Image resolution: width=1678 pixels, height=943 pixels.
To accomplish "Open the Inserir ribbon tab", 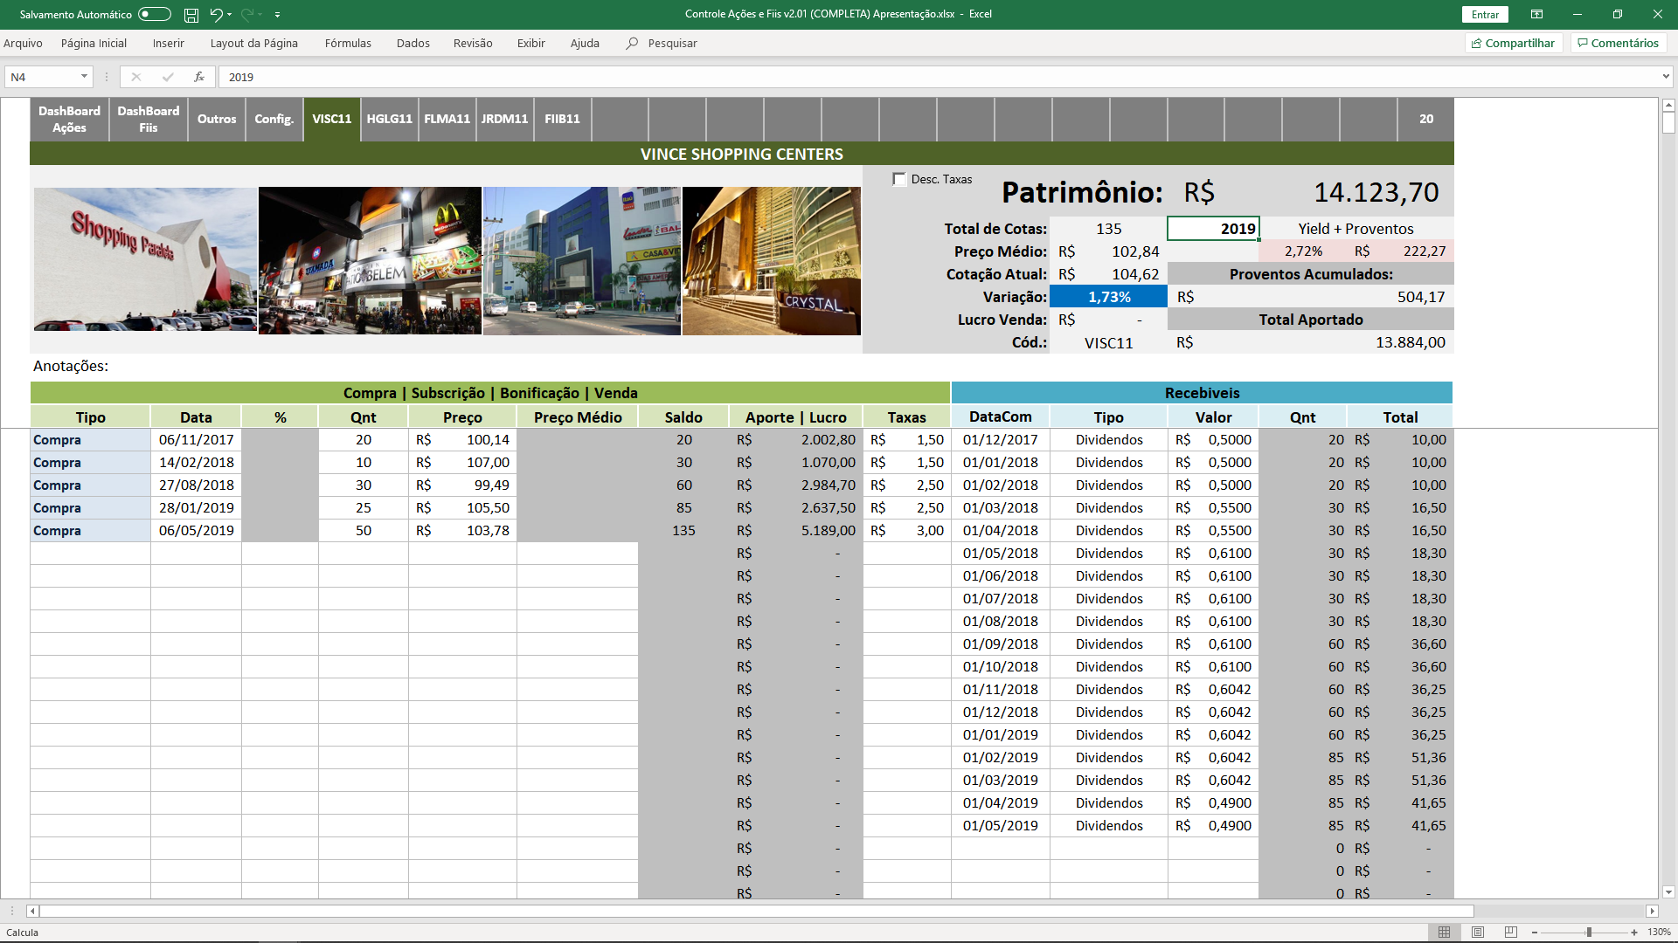I will click(x=169, y=43).
